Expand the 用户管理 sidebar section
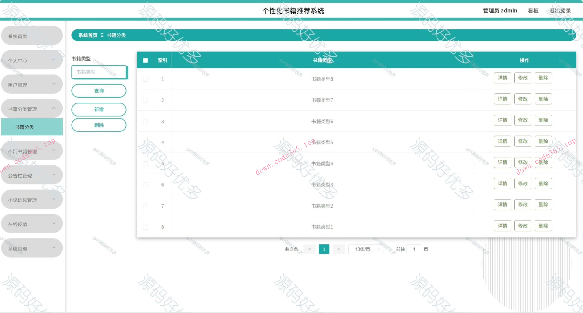583x313 pixels. (x=32, y=84)
